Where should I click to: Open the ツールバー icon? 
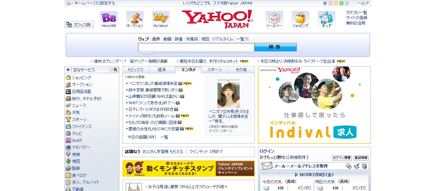point(274,19)
